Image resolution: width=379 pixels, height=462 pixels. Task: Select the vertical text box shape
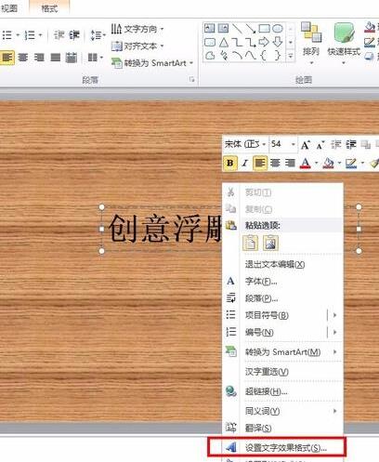[223, 29]
